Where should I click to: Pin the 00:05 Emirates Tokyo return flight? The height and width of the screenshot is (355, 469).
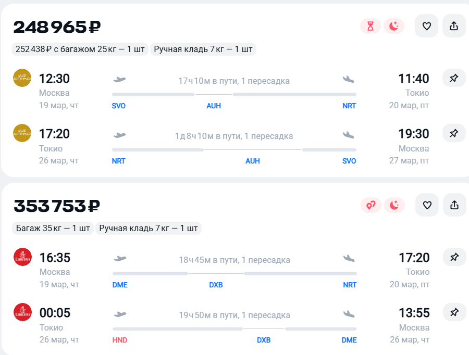pyautogui.click(x=454, y=312)
